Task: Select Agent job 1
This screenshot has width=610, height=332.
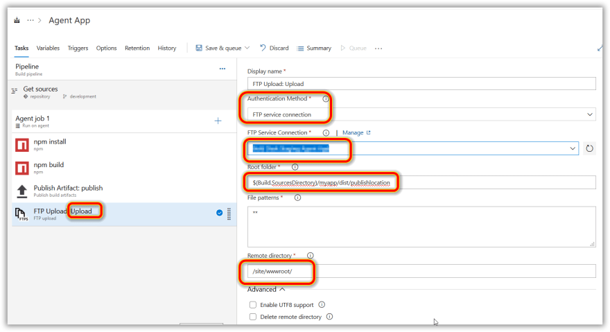Action: 124,121
